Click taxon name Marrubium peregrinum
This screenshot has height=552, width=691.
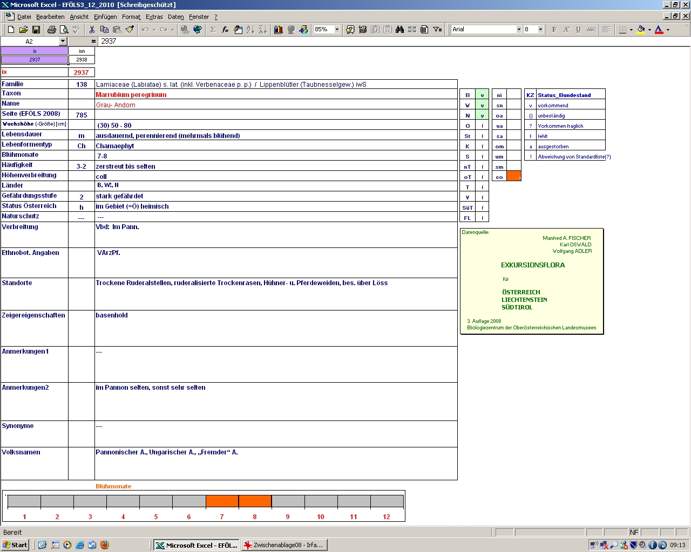(x=131, y=95)
